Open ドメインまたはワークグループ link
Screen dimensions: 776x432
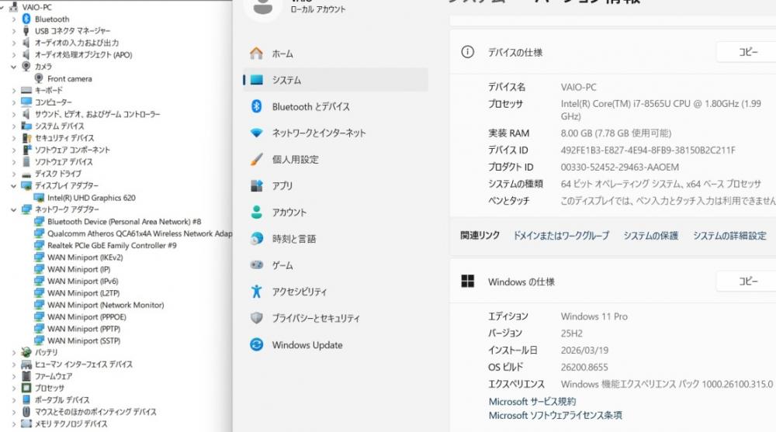coord(561,236)
